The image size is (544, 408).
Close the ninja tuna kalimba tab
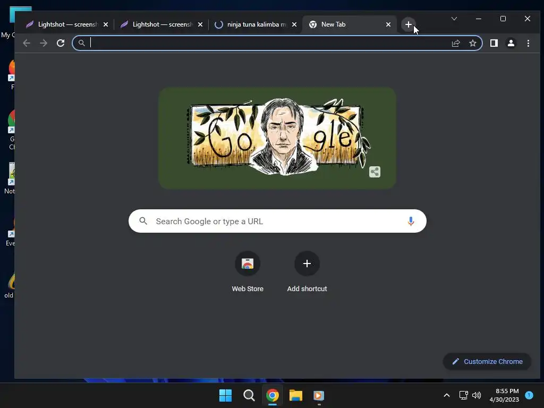[294, 24]
